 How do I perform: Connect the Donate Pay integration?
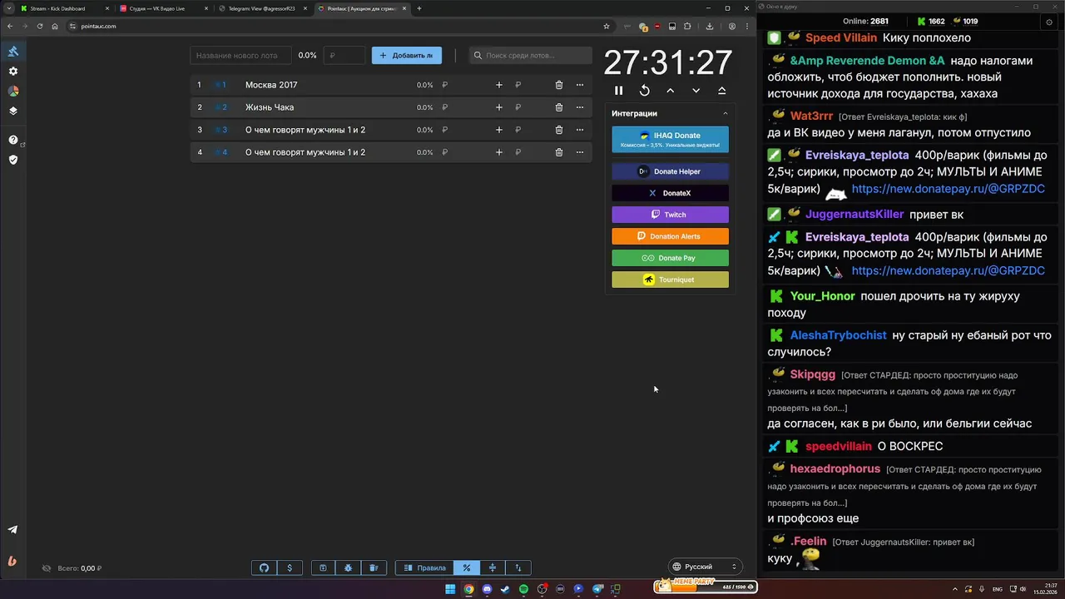click(670, 258)
